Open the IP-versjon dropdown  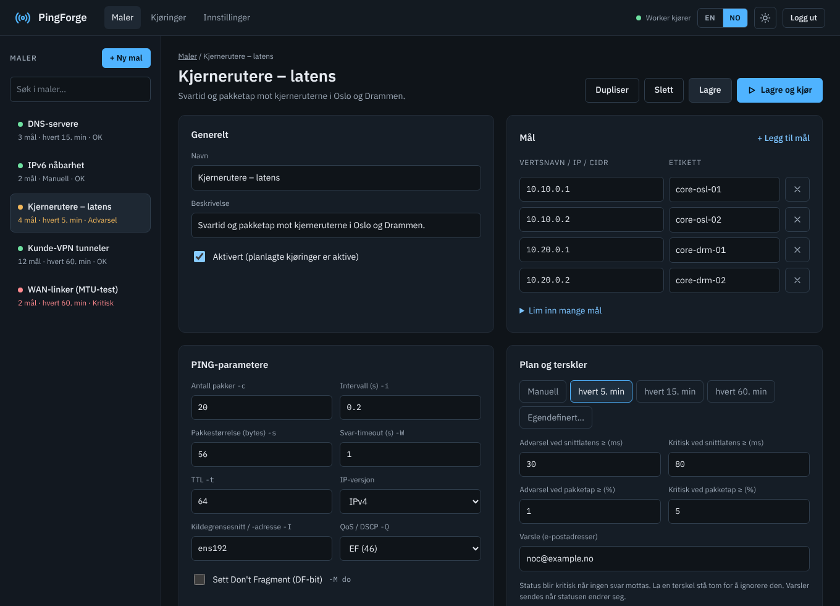tap(410, 501)
